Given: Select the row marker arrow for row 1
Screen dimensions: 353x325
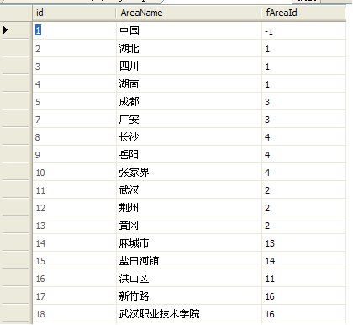Looking at the screenshot, I should coord(5,30).
